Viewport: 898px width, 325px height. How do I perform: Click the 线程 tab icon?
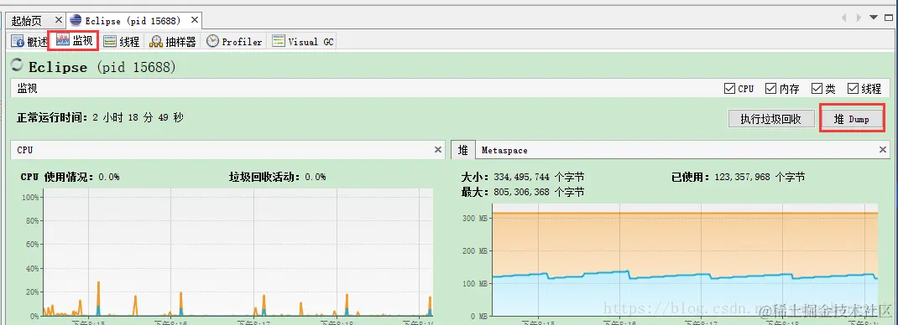pos(110,42)
